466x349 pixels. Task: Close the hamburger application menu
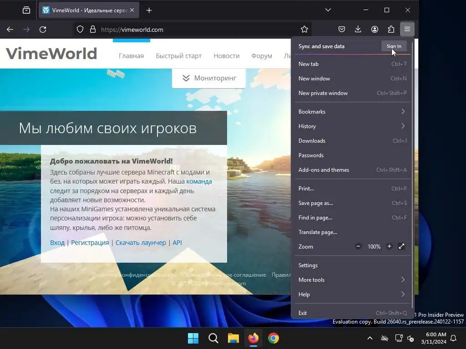(x=407, y=29)
